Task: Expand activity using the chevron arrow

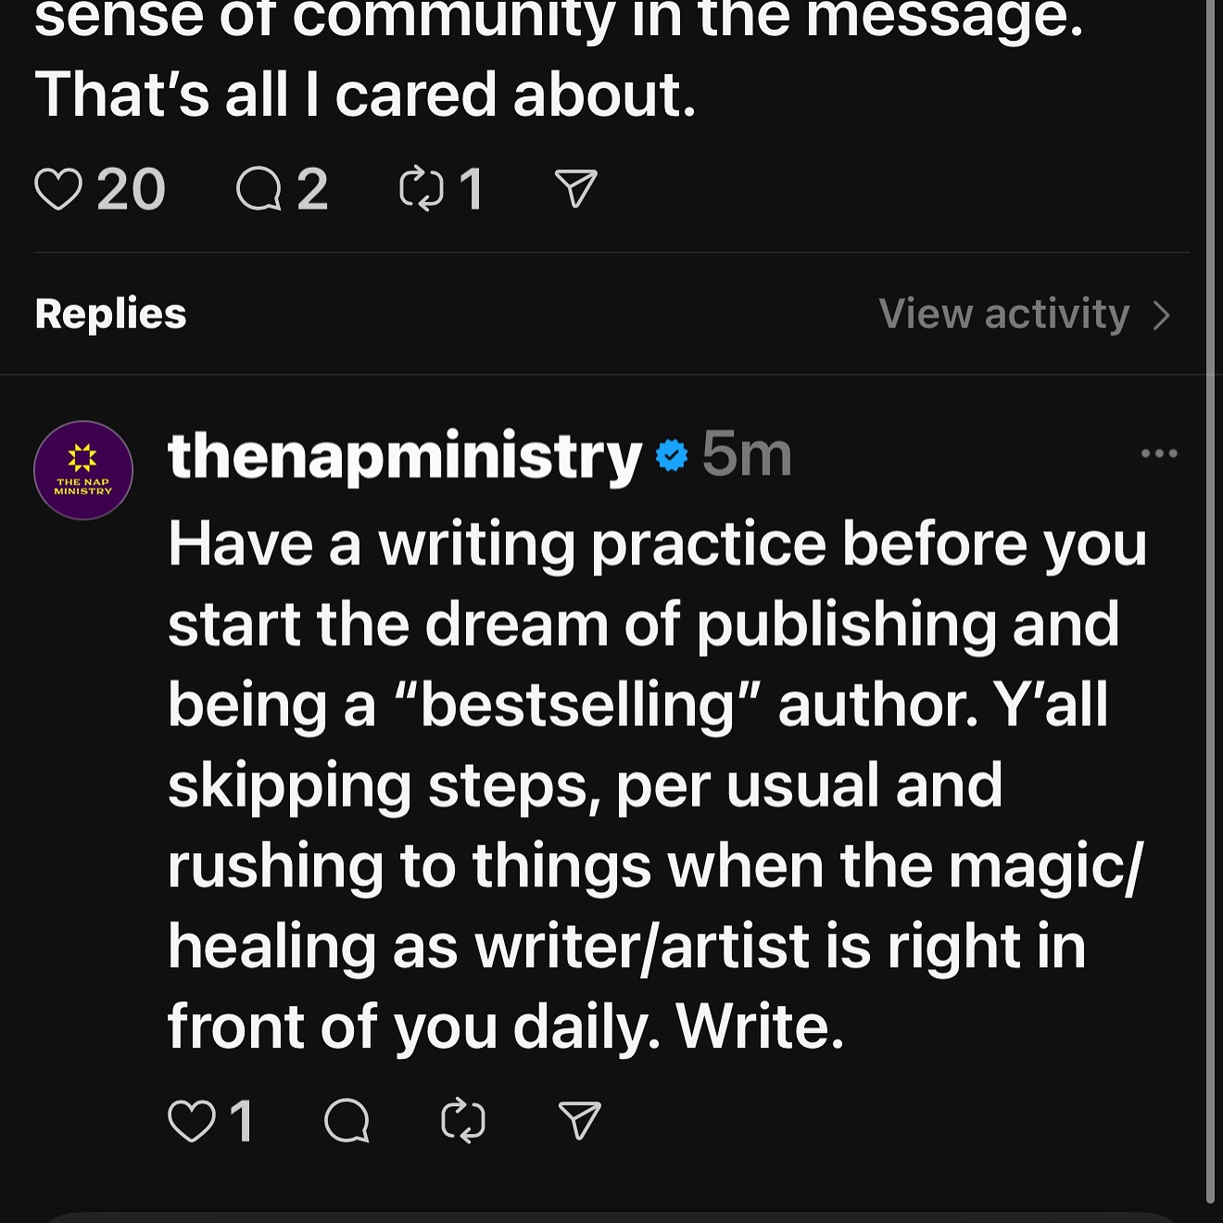Action: pos(1163,315)
